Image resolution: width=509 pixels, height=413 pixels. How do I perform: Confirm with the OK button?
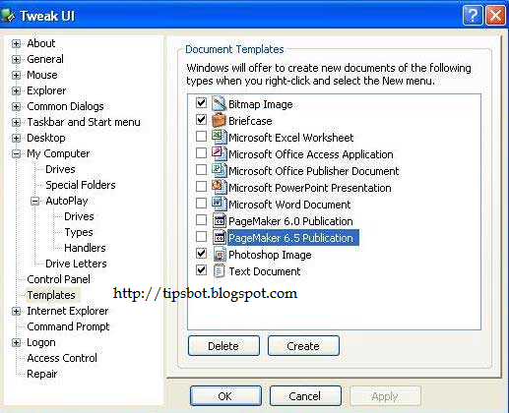click(x=225, y=396)
